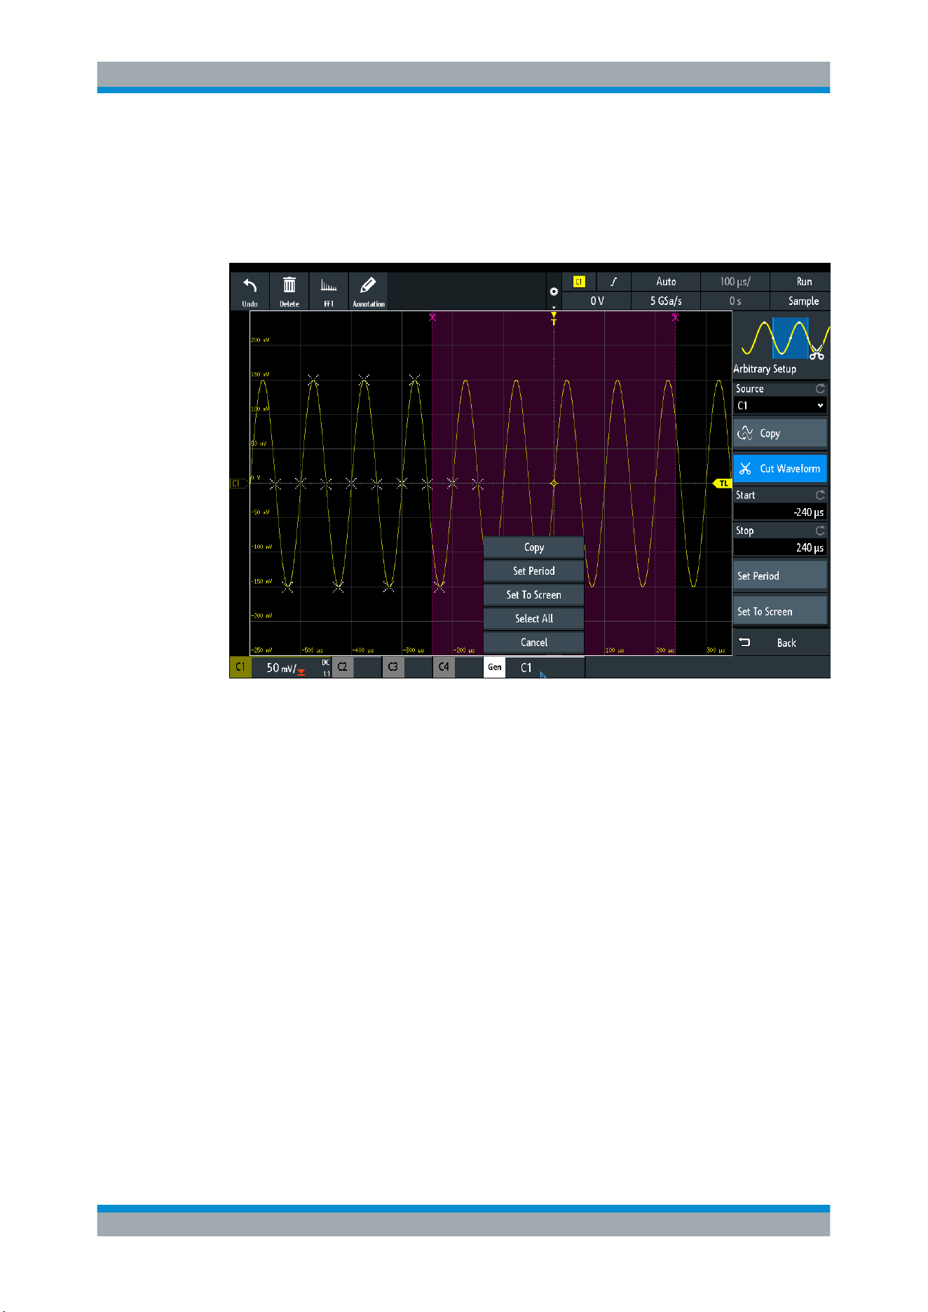Viewport: 928px width, 1312px height.
Task: Open the Source C1 dropdown
Action: [x=780, y=406]
